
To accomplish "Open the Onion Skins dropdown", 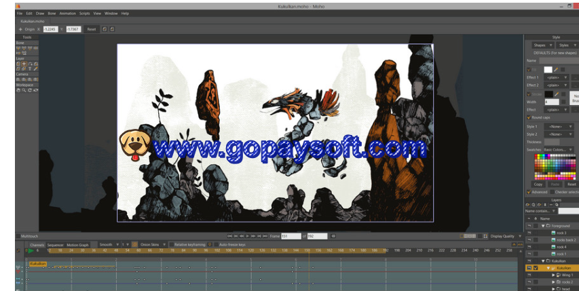I will pyautogui.click(x=153, y=244).
